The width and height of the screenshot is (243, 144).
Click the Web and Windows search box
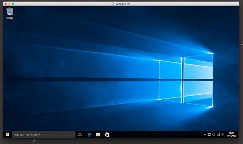(44, 135)
